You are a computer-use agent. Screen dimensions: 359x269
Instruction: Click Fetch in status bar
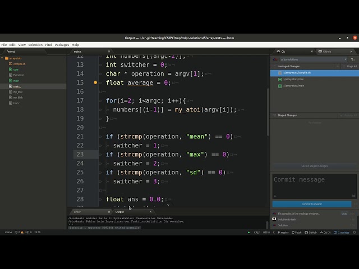point(297,233)
